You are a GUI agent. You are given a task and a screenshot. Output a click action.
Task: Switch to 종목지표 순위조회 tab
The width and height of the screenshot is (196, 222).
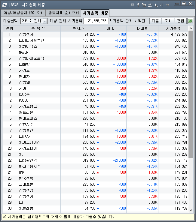63,13
